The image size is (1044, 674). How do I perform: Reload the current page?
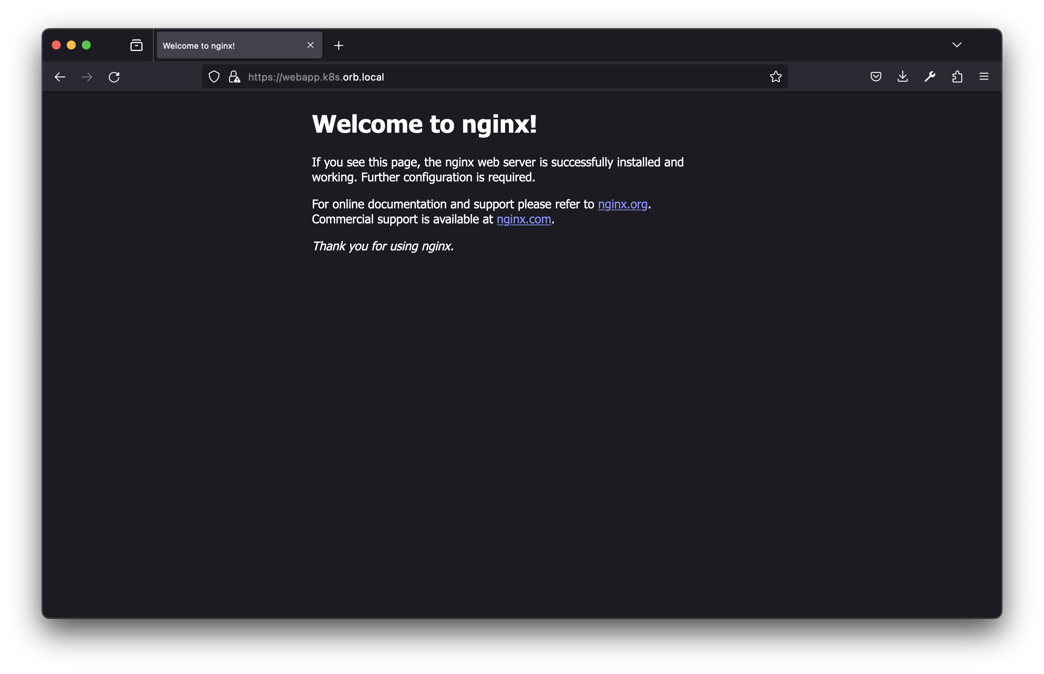[114, 77]
